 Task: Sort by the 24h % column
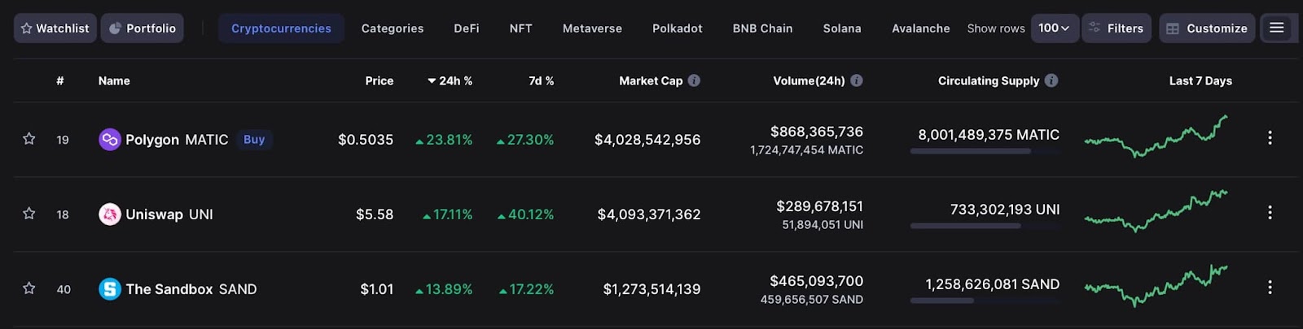pyautogui.click(x=450, y=81)
